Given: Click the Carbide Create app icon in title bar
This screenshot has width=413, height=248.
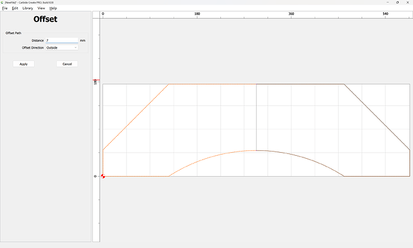Looking at the screenshot, I should tap(2, 2).
